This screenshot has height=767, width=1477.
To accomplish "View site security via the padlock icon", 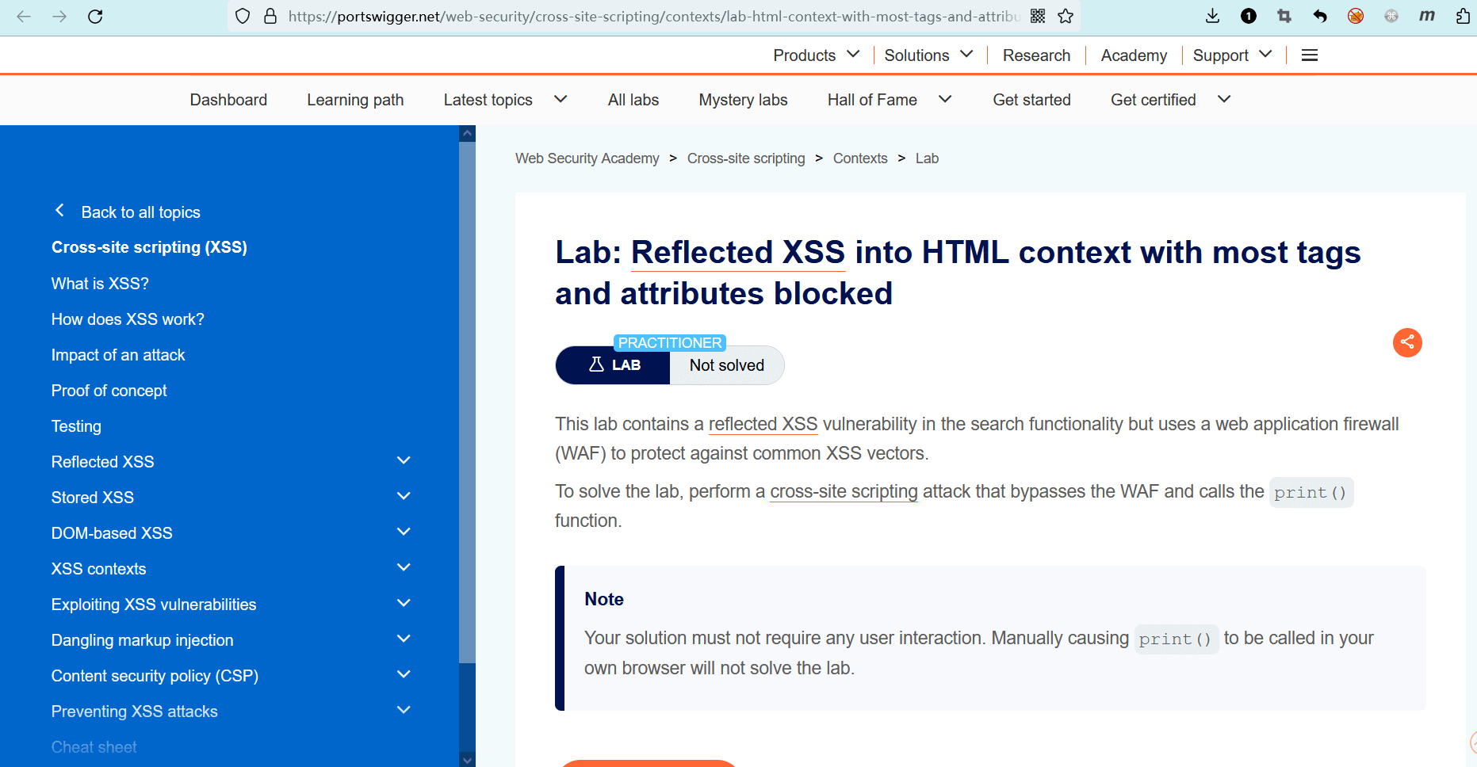I will [x=270, y=16].
